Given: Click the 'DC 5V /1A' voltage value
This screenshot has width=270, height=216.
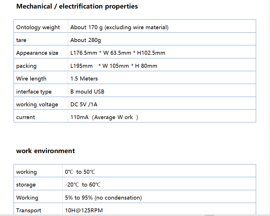Looking at the screenshot, I should [x=84, y=105].
